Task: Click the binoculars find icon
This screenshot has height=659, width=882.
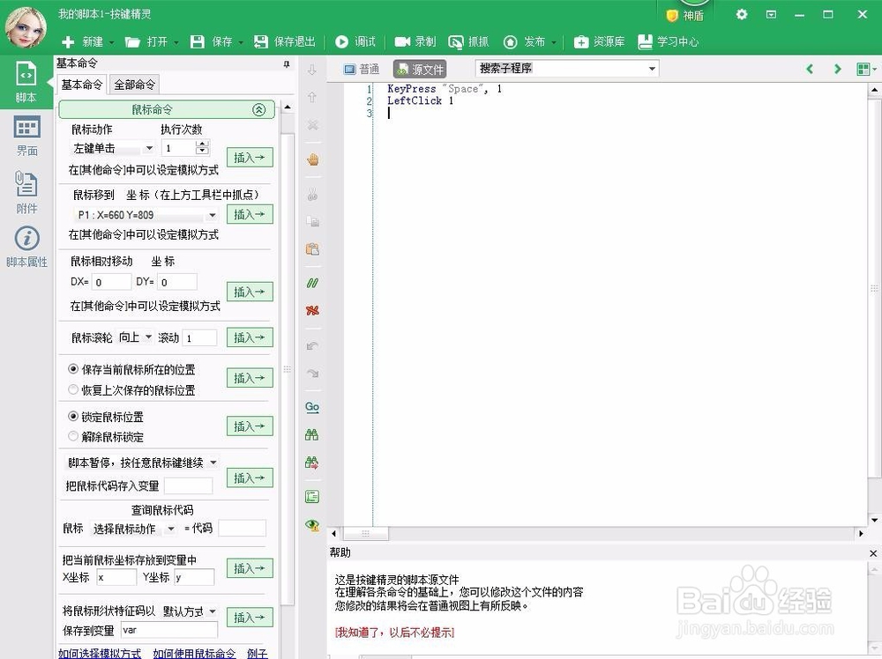Action: tap(311, 434)
